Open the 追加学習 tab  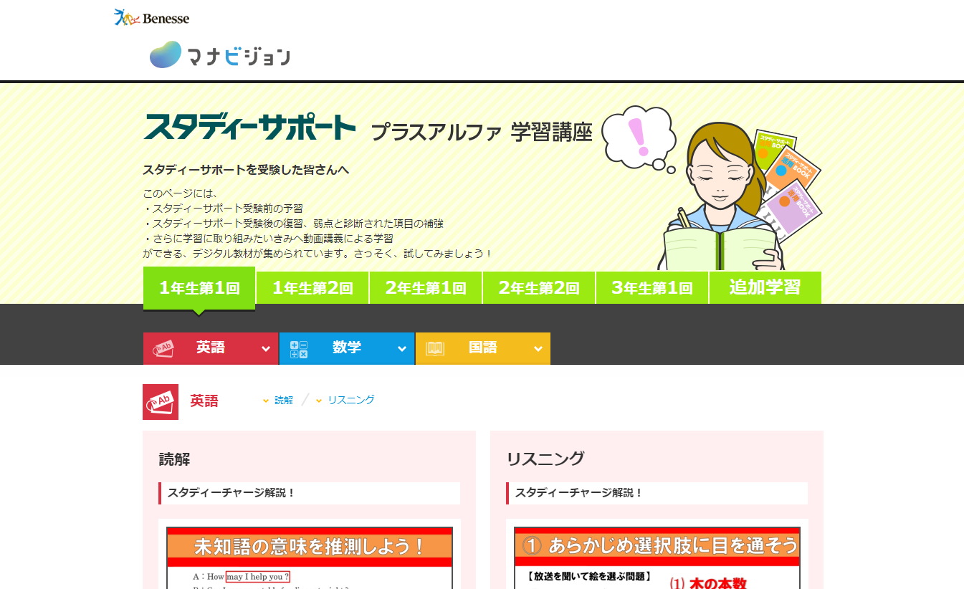pyautogui.click(x=765, y=288)
